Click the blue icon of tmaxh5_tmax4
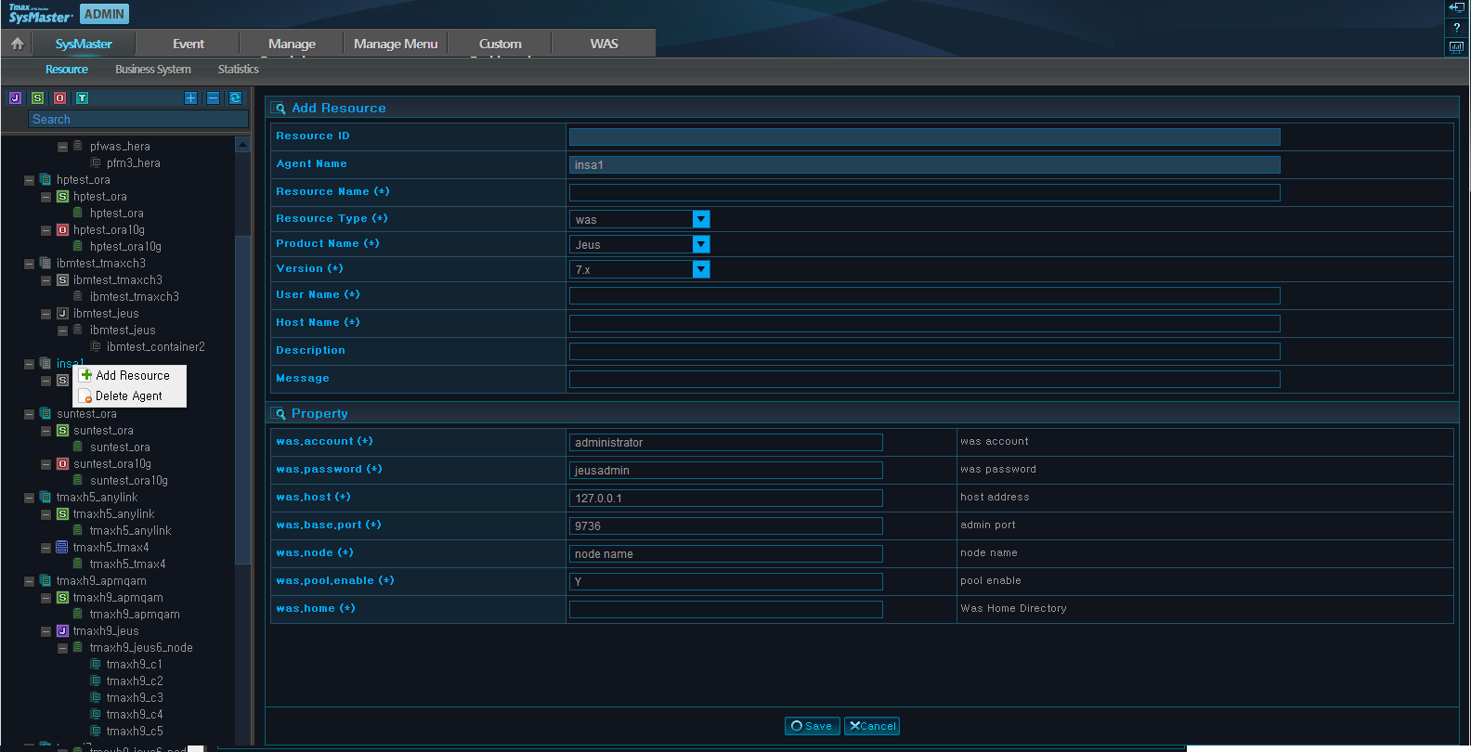Image resolution: width=1471 pixels, height=752 pixels. tap(62, 547)
